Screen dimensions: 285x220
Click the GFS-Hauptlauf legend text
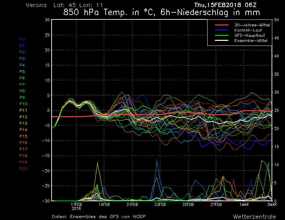click(249, 35)
